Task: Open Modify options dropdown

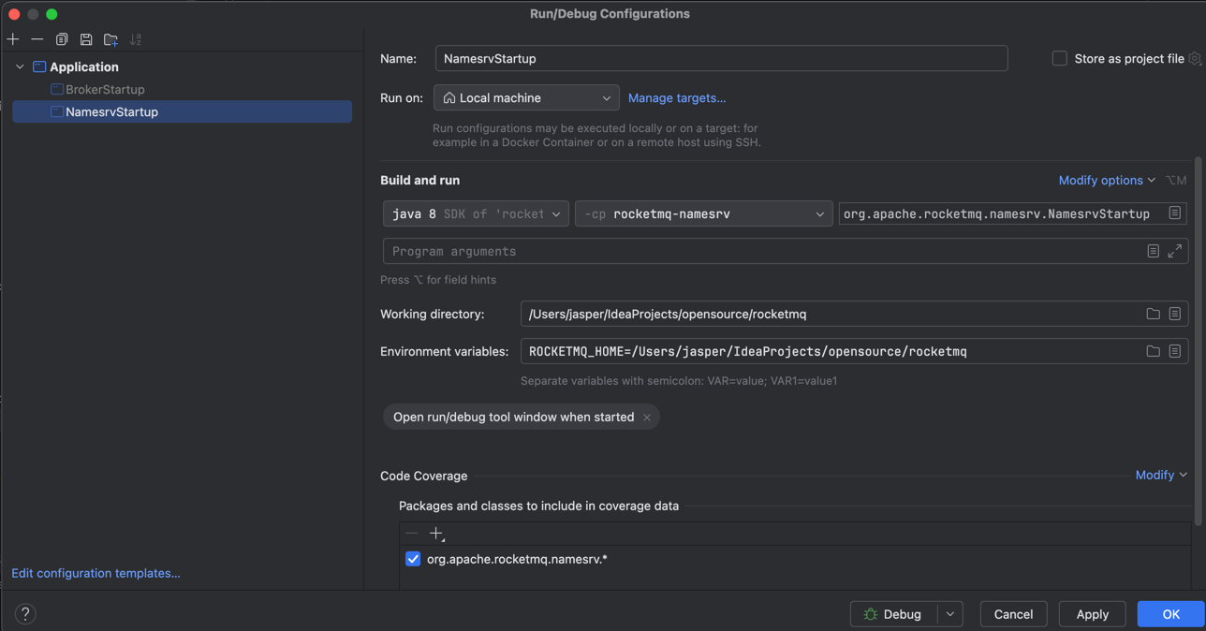Action: pos(1107,180)
